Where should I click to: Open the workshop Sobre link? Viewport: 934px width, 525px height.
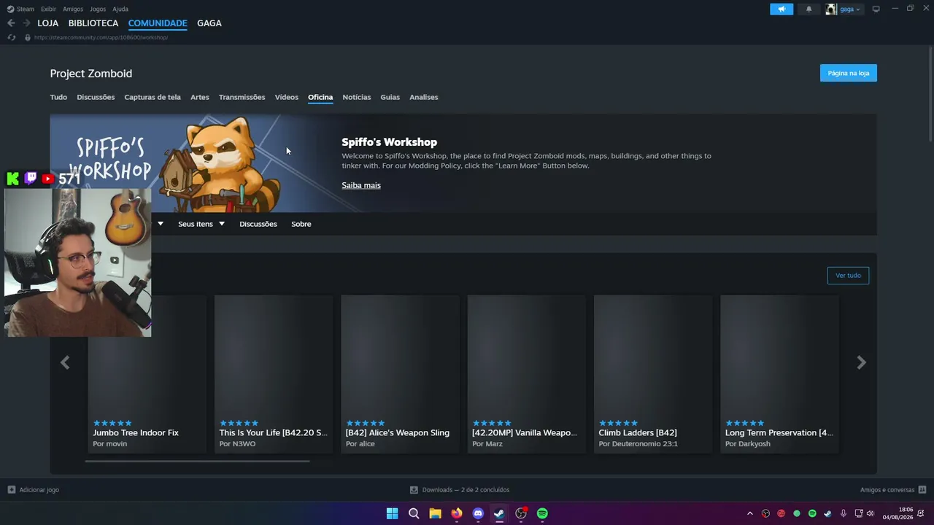coord(301,224)
